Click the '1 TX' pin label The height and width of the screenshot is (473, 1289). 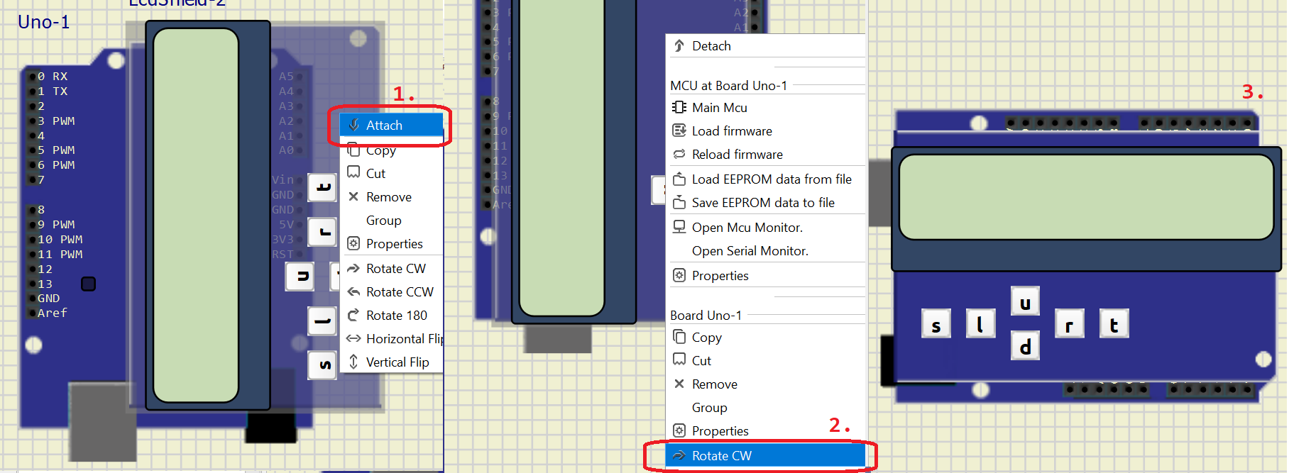click(53, 91)
